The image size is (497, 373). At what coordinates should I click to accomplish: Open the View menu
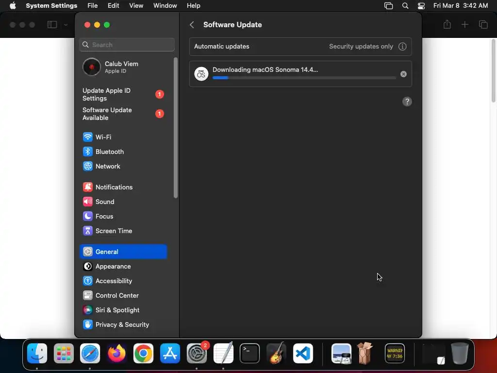click(x=136, y=6)
